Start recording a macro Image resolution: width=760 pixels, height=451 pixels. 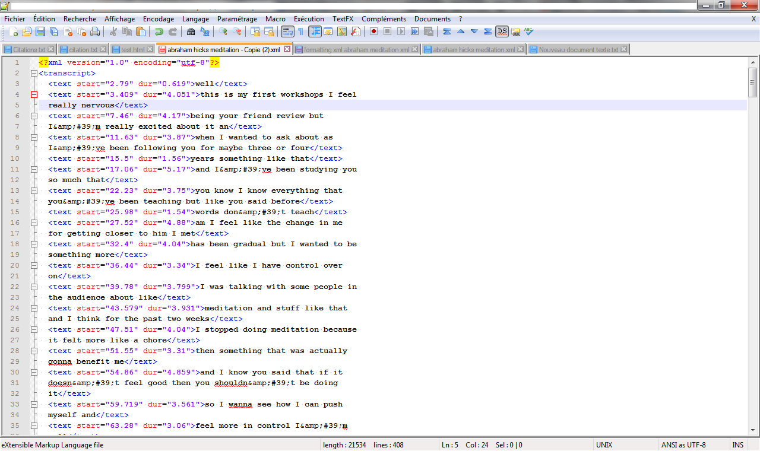374,31
